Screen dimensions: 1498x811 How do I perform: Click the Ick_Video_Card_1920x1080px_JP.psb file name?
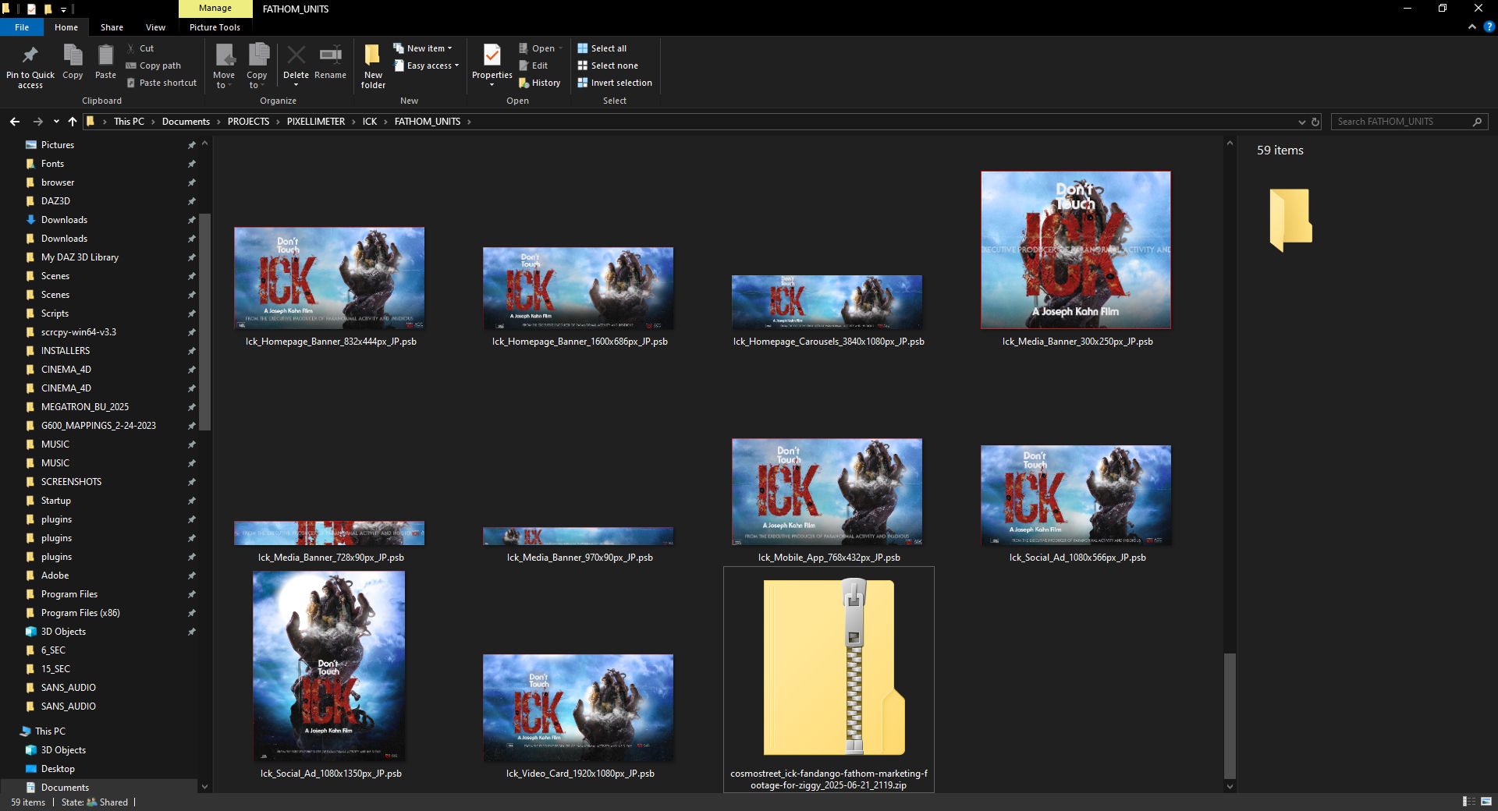point(580,774)
